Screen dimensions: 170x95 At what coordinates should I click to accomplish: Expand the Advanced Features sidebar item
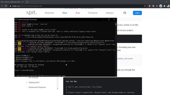(37, 87)
